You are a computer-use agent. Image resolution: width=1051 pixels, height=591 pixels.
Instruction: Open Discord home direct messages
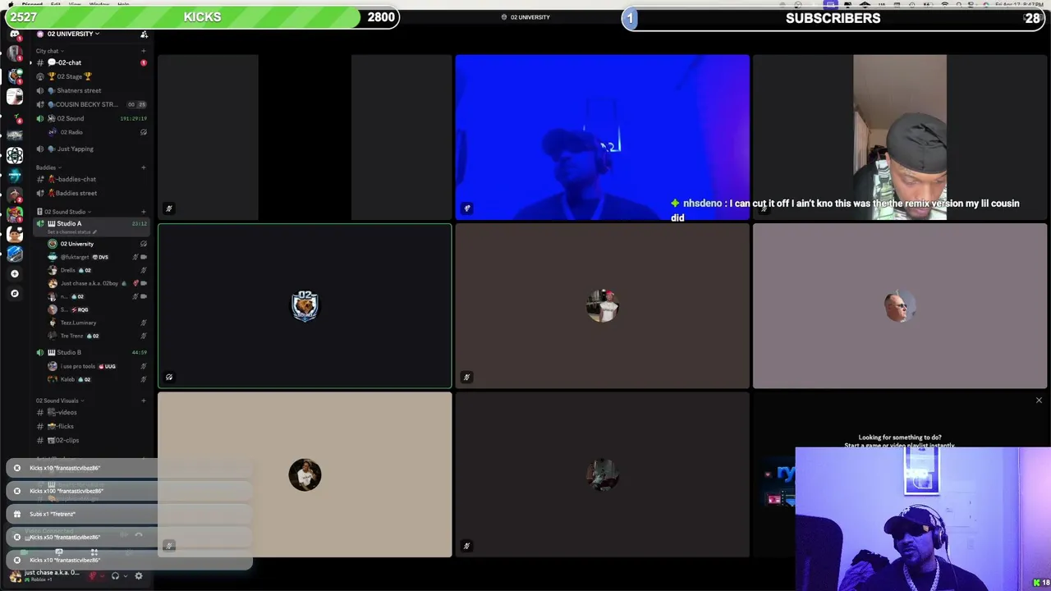pyautogui.click(x=15, y=35)
